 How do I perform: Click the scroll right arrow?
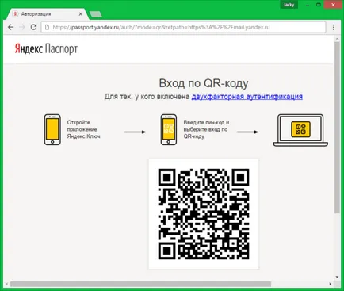coord(331,284)
